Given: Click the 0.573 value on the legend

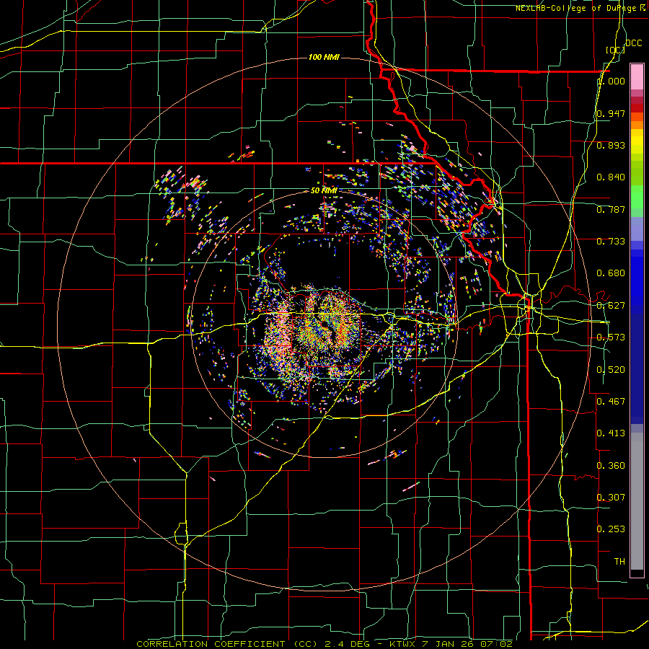Looking at the screenshot, I should (611, 337).
